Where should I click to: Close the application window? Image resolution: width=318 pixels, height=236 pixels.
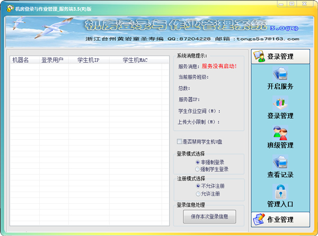pyautogui.click(x=305, y=4)
